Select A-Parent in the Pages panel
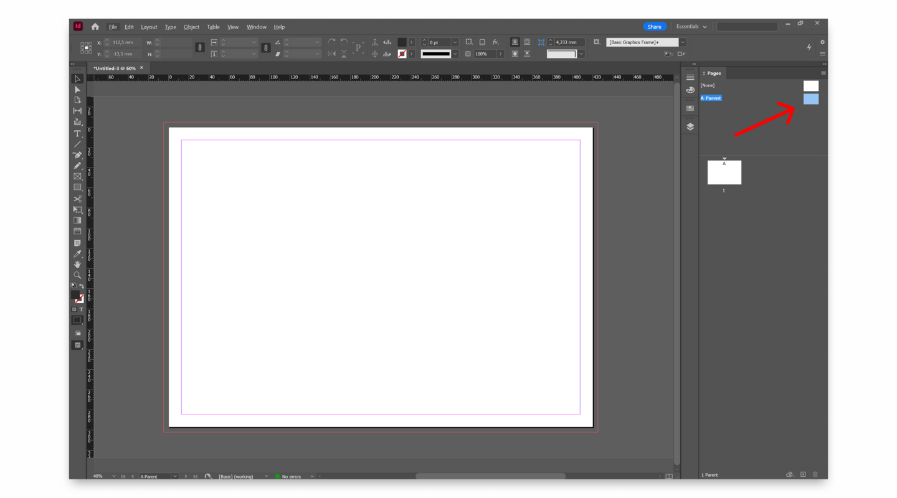Screen dimensions: 897x498 pos(711,98)
